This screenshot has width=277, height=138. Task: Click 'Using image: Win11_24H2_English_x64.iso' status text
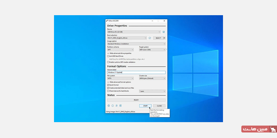[120, 111]
